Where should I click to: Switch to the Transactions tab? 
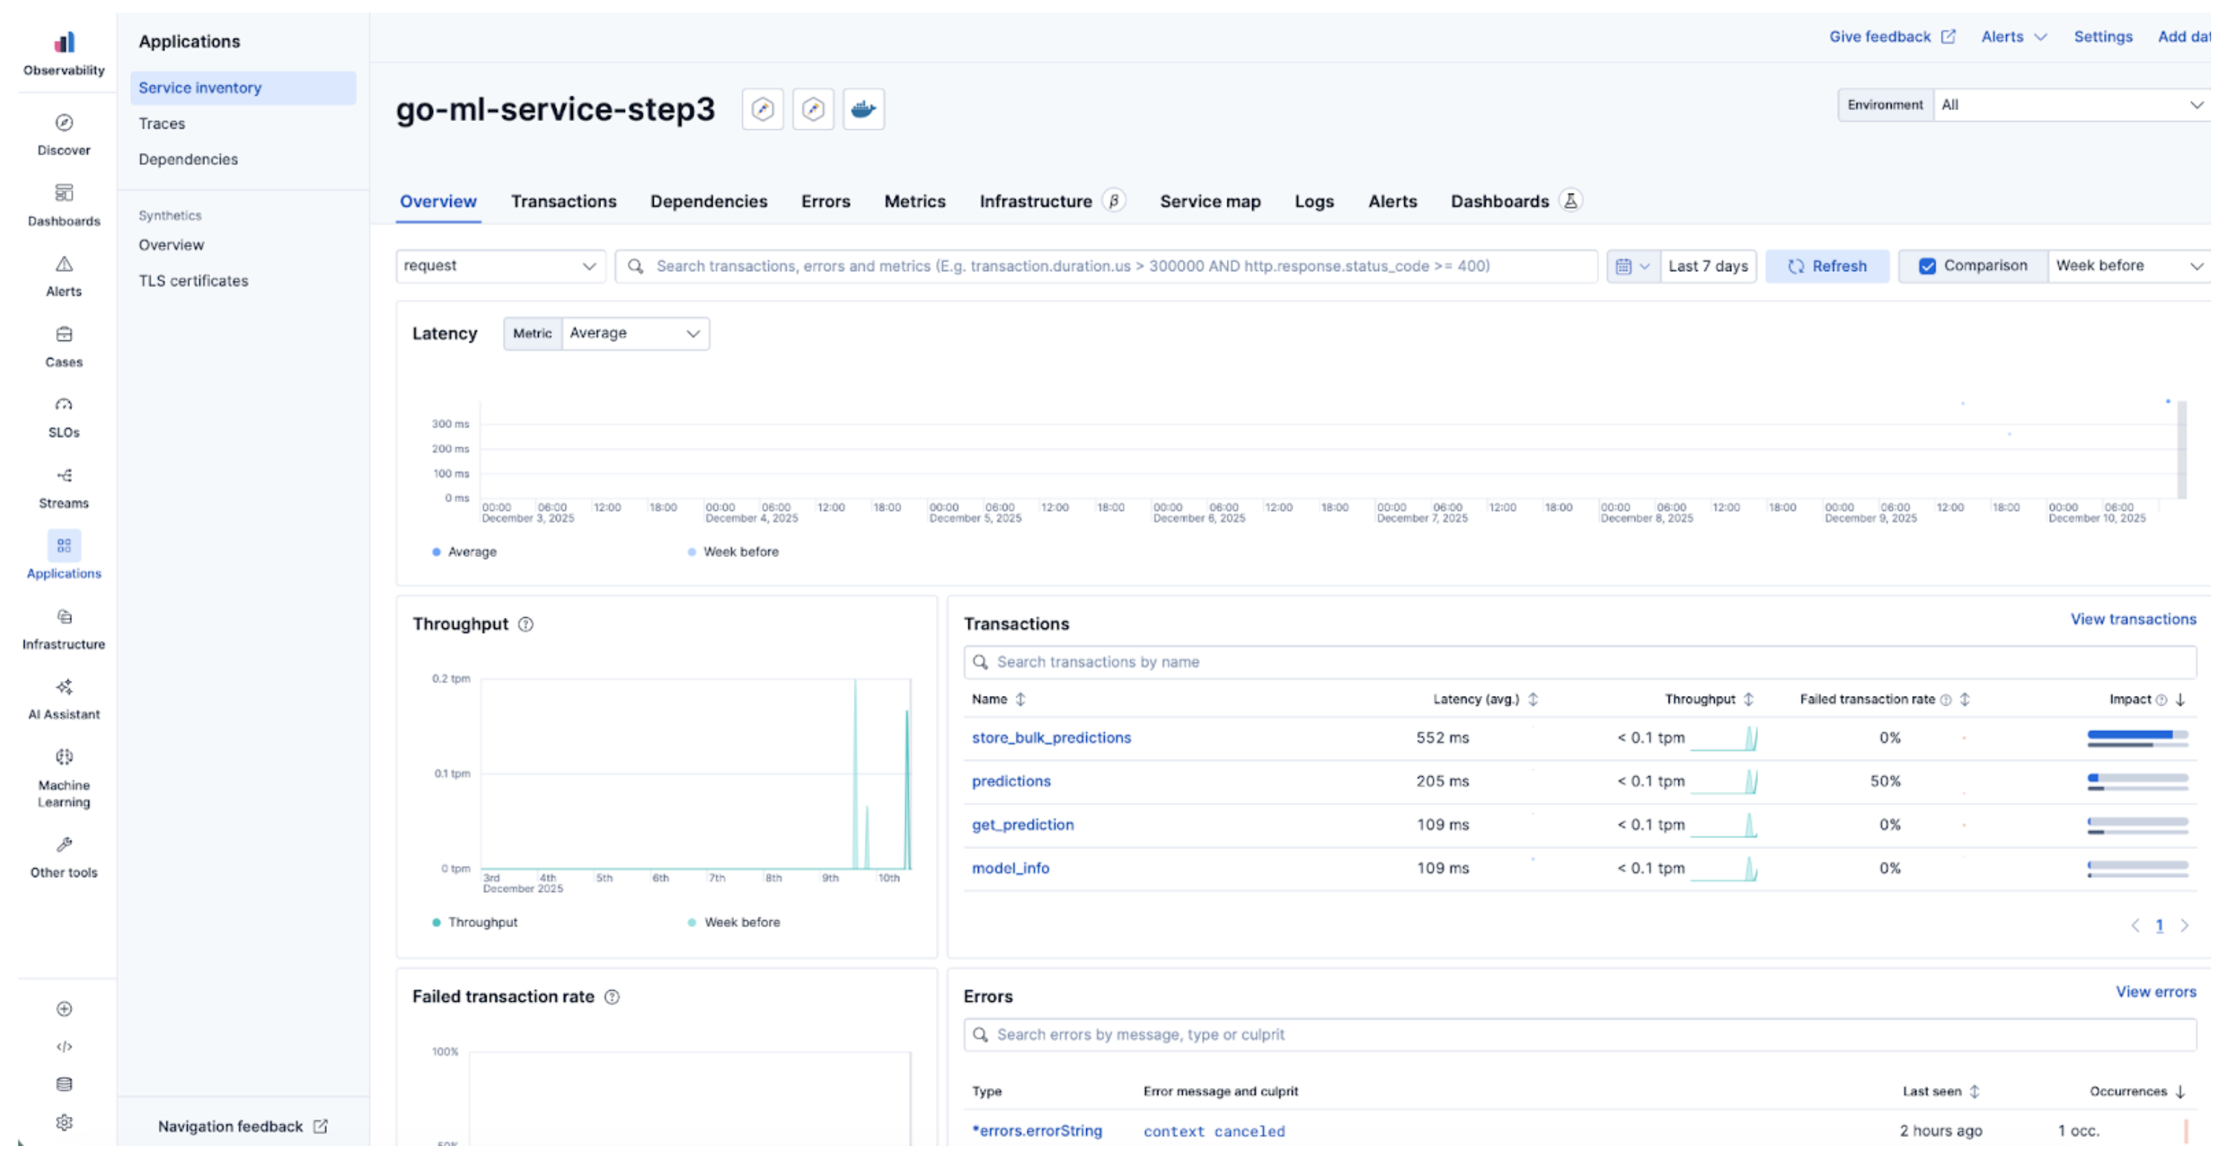coord(563,201)
